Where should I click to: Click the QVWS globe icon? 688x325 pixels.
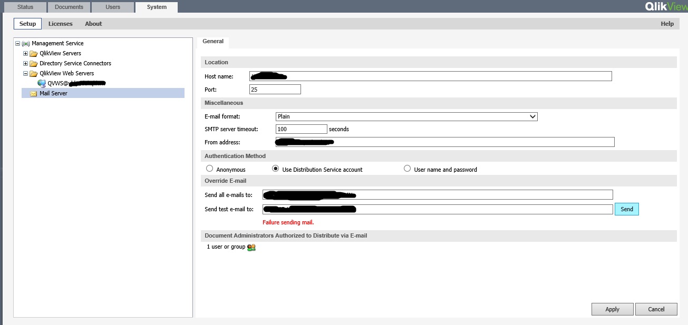coord(42,83)
